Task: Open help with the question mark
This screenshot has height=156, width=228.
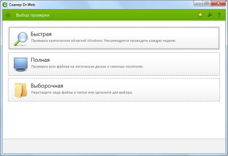Action: click(x=219, y=15)
